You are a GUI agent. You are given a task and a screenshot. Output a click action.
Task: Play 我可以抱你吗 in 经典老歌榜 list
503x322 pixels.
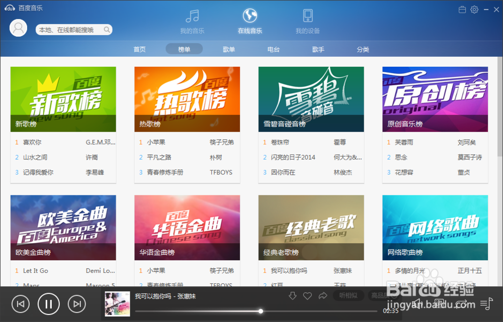tap(289, 271)
